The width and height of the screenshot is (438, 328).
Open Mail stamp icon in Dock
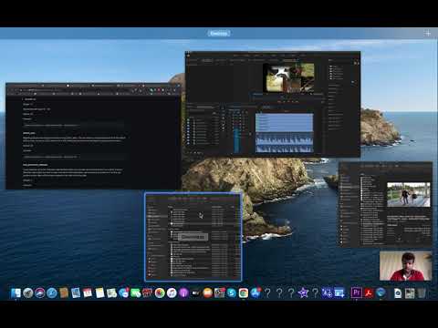click(76, 293)
